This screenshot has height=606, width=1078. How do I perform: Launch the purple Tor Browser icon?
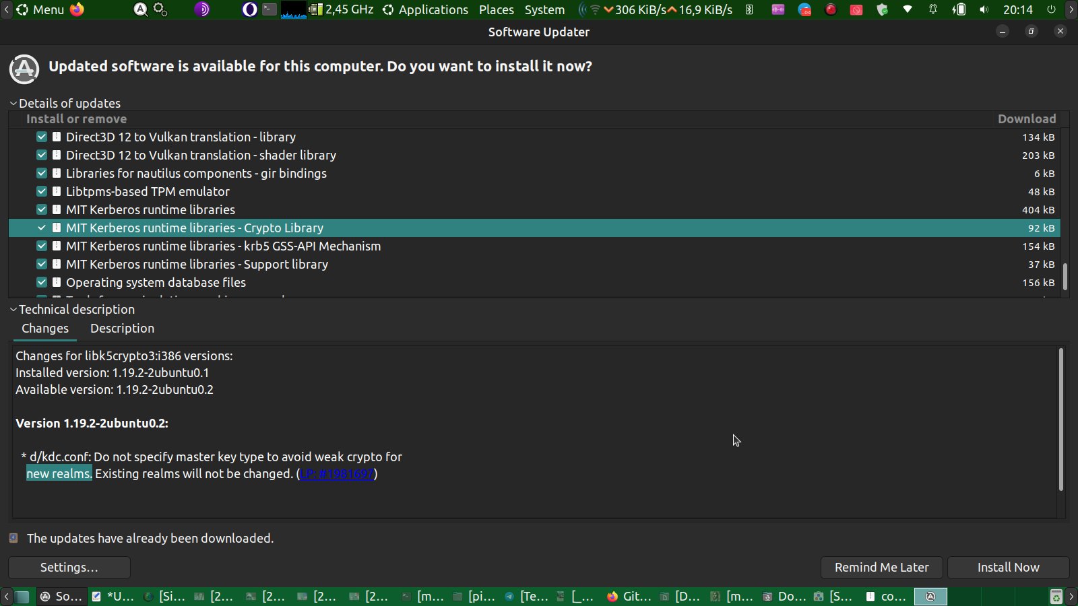pyautogui.click(x=202, y=9)
